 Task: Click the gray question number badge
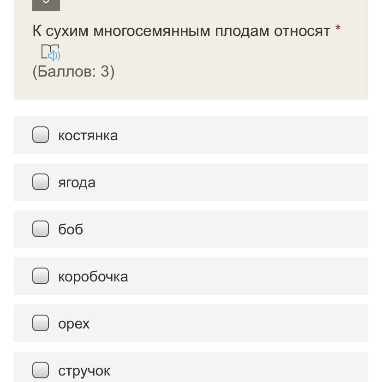pos(46,5)
